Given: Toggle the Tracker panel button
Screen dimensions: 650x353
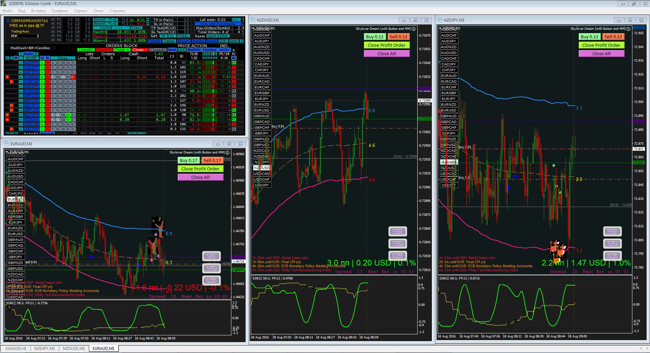Looking at the screenshot, I should 169,41.
